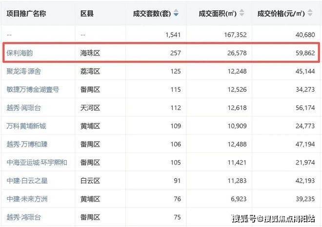Viewport: 322px width, 227px height.
Task: Open the 中海亚运城·环宇熙和 project link
Action: 37,163
